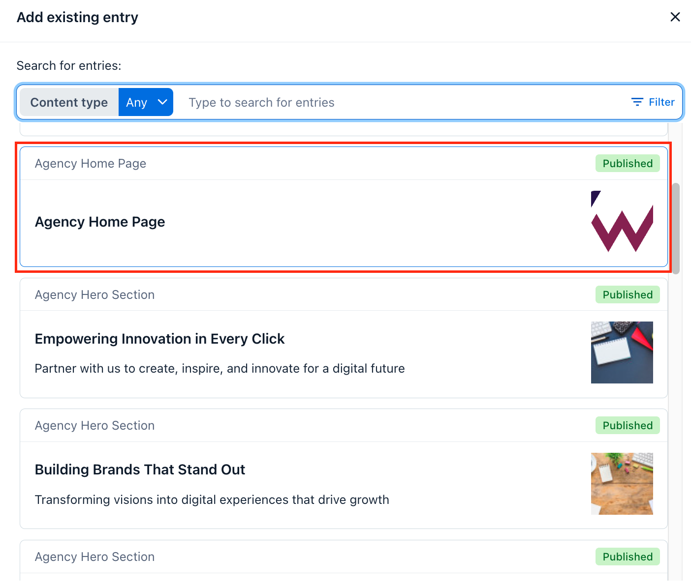Click description text Partner with us
Viewport: 691px width, 587px height.
pos(220,369)
